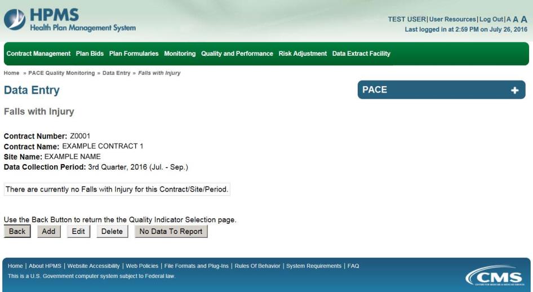Click the Log Out link
Image resolution: width=533 pixels, height=292 pixels.
pos(491,19)
